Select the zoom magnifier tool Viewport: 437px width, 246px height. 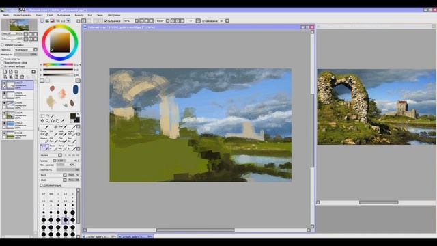[x=47, y=121]
